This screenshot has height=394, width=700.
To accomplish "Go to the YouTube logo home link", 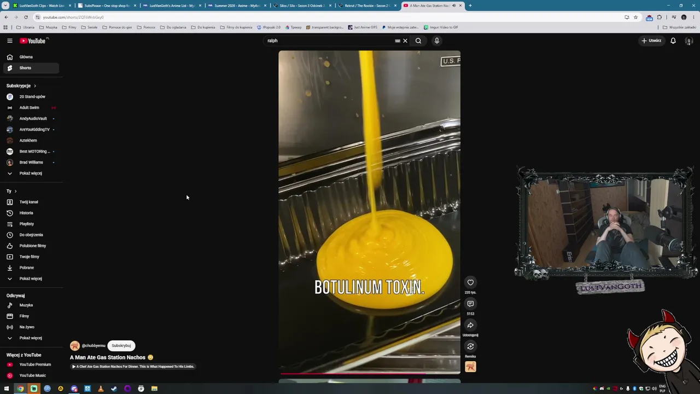I will click(x=33, y=40).
